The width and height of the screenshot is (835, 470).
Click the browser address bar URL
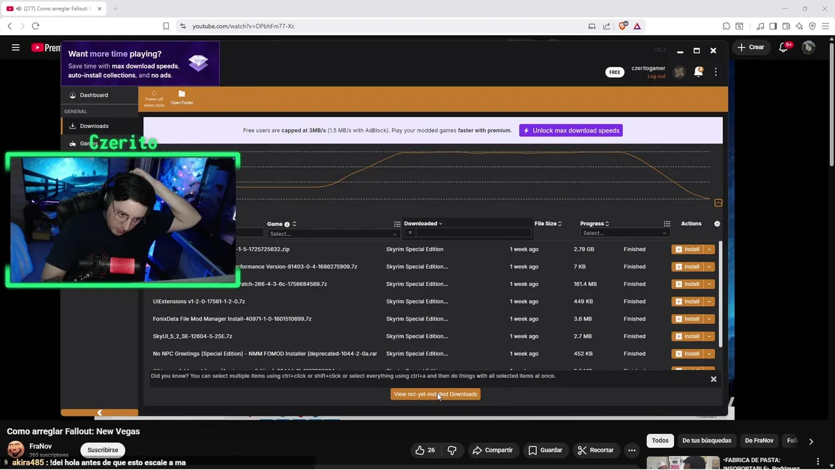coord(243,26)
